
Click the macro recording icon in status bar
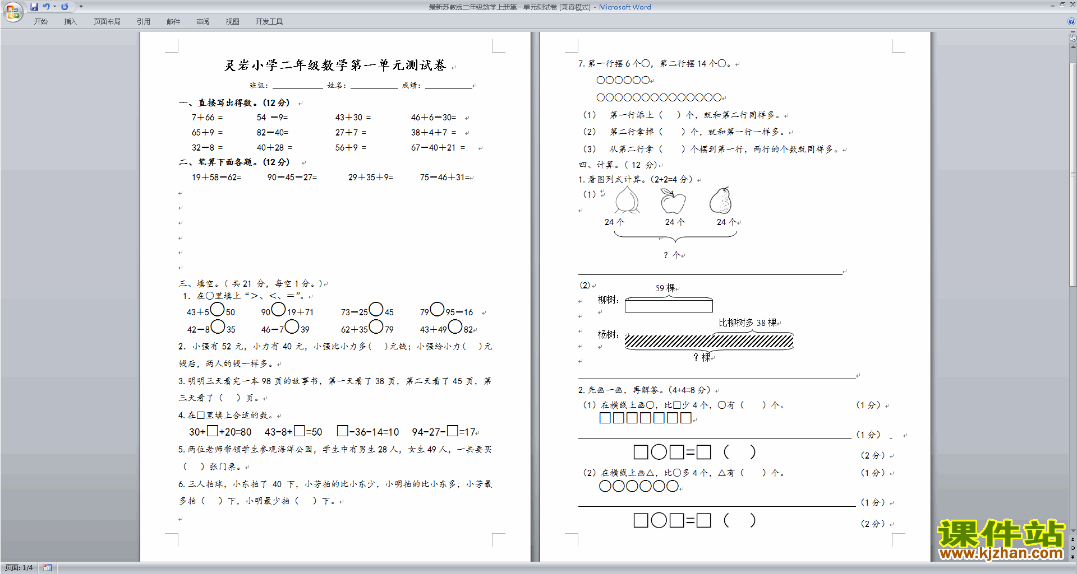click(48, 568)
